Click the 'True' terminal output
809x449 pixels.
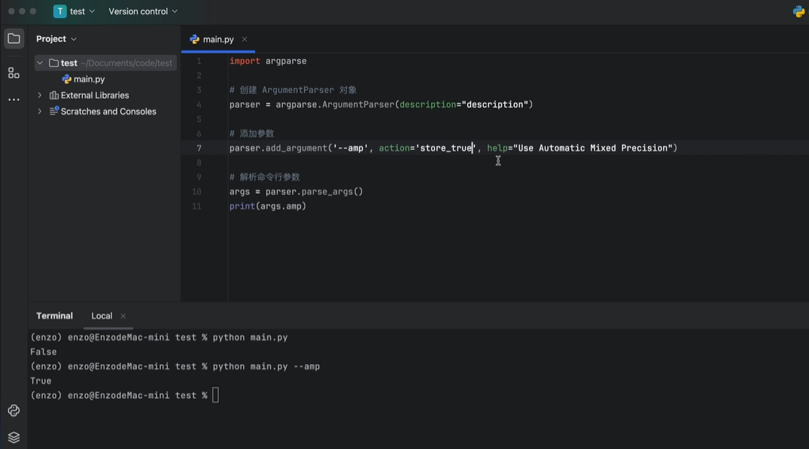tap(41, 380)
